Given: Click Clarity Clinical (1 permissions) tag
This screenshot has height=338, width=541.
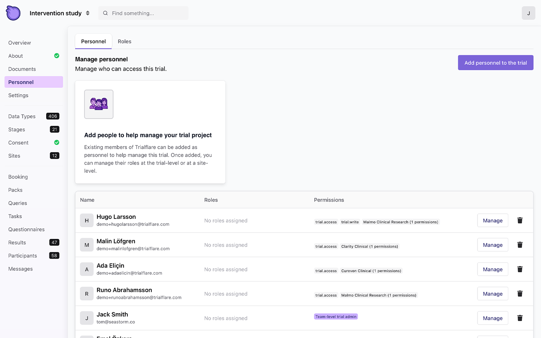Looking at the screenshot, I should pyautogui.click(x=370, y=246).
